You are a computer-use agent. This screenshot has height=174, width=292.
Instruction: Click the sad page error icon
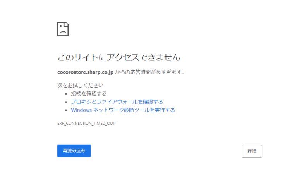coord(63,29)
